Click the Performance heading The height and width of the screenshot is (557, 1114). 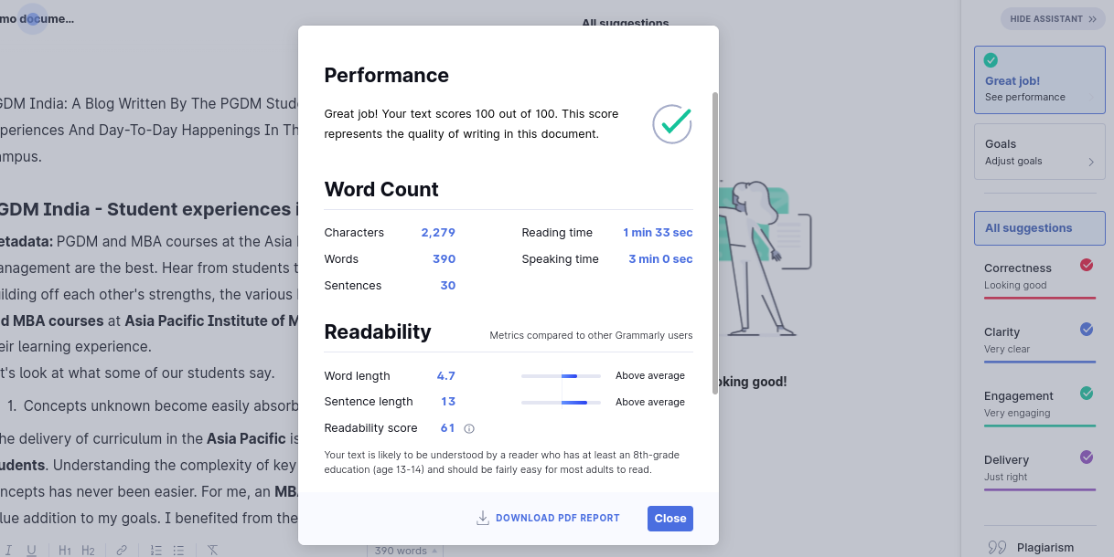(x=387, y=75)
